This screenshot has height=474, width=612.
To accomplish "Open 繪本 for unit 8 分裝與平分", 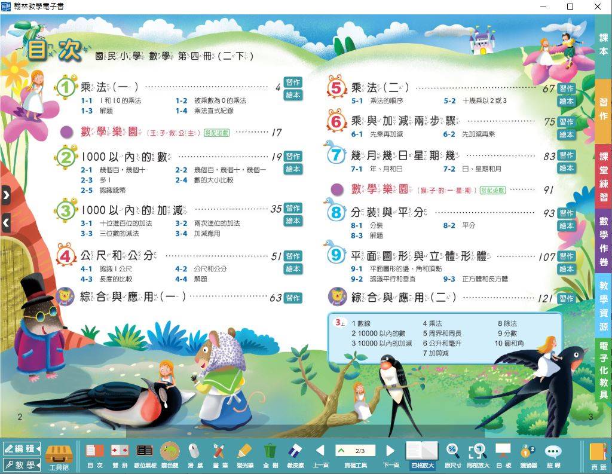I will (567, 226).
